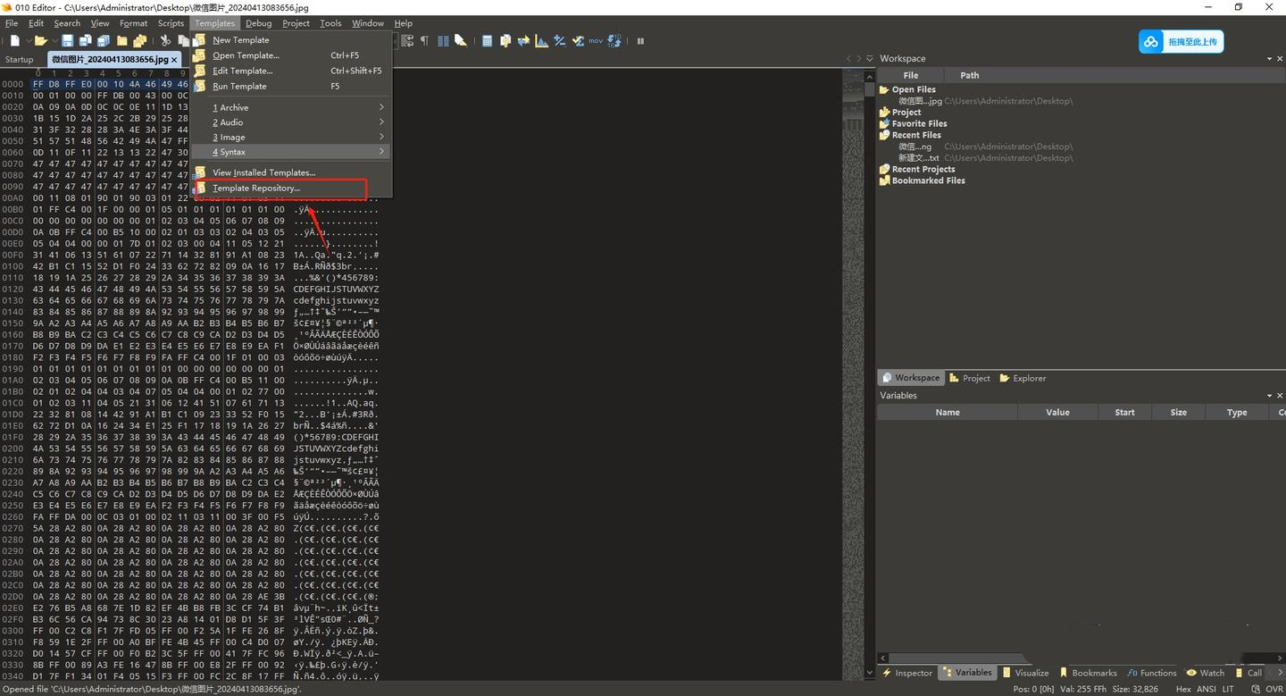The image size is (1286, 696).
Task: Open the Variables panel dropdown arrow
Action: (1269, 396)
